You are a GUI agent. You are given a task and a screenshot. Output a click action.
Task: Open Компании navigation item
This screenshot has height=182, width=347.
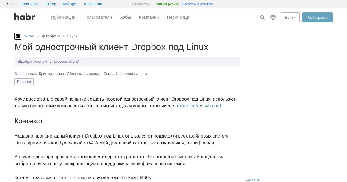[149, 17]
